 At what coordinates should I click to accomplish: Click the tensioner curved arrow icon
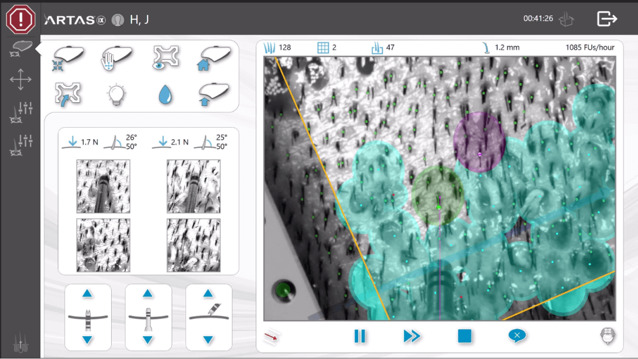66,94
